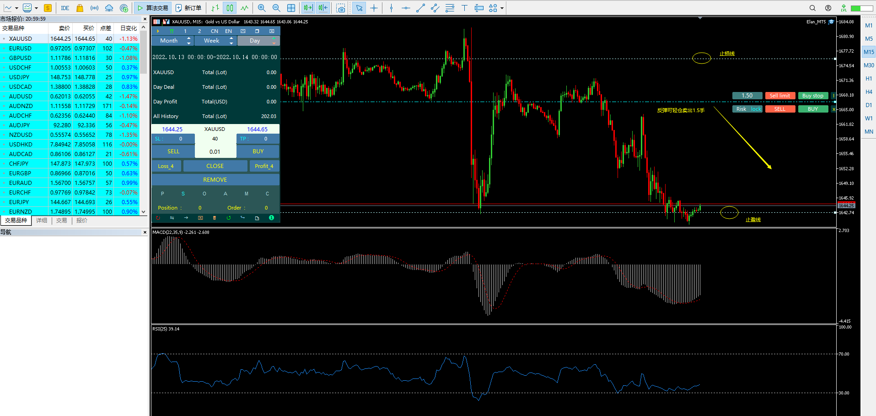Toggle the Risk lock button on chart

[747, 109]
